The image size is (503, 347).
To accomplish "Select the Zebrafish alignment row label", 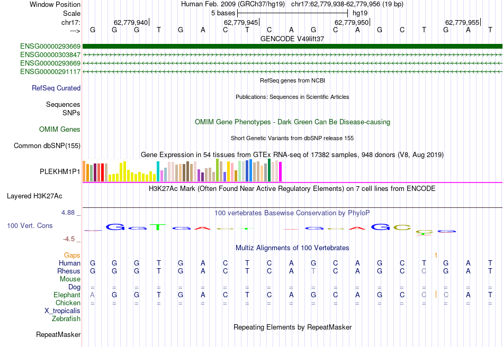I will coord(66,319).
